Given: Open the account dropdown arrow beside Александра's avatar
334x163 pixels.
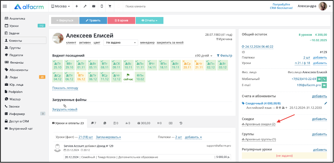Looking at the screenshot, I should pos(330,6).
